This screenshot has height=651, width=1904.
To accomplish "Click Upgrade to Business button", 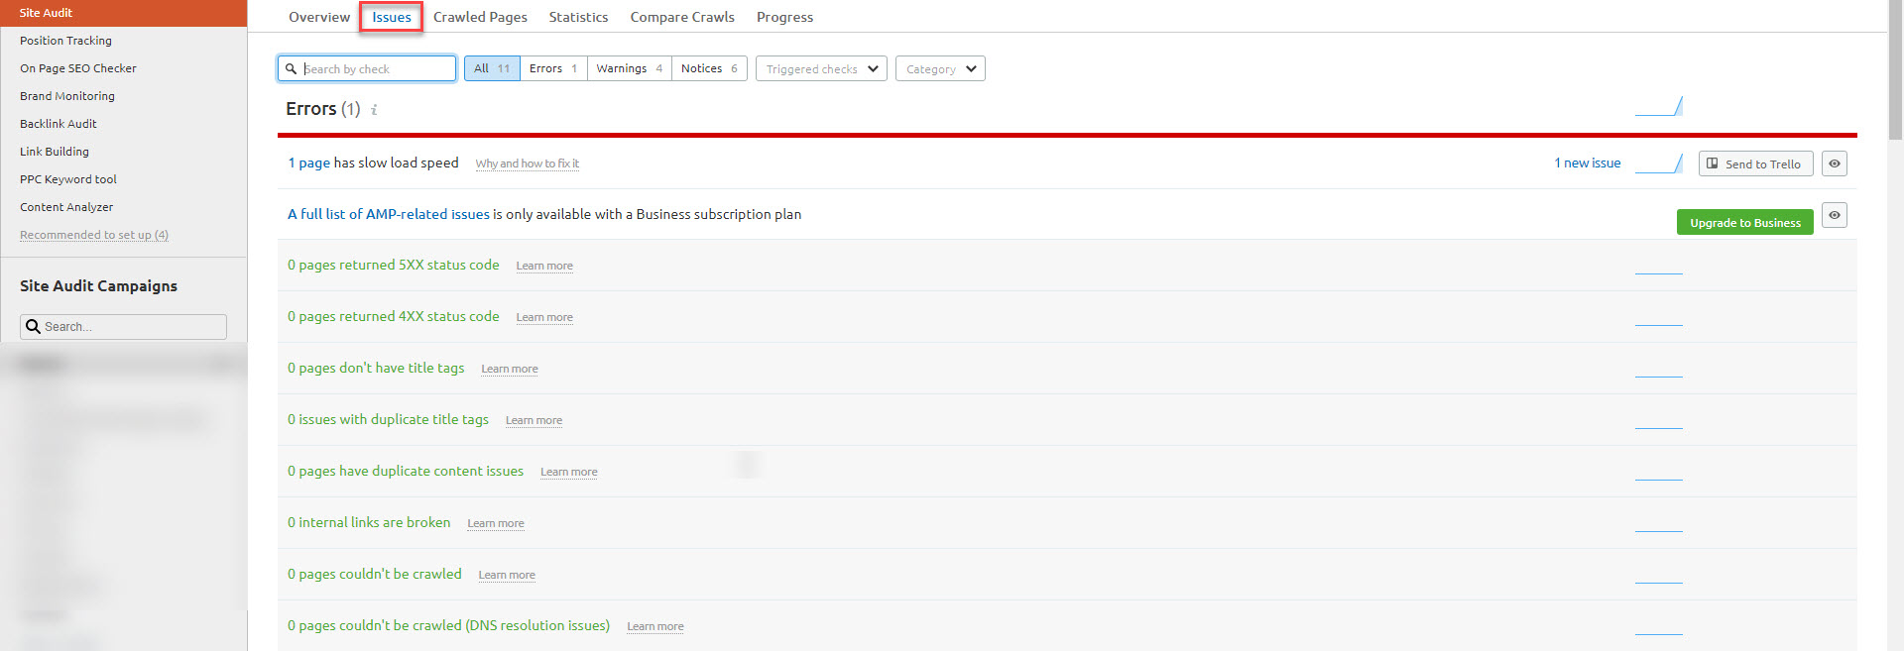I will pyautogui.click(x=1744, y=222).
